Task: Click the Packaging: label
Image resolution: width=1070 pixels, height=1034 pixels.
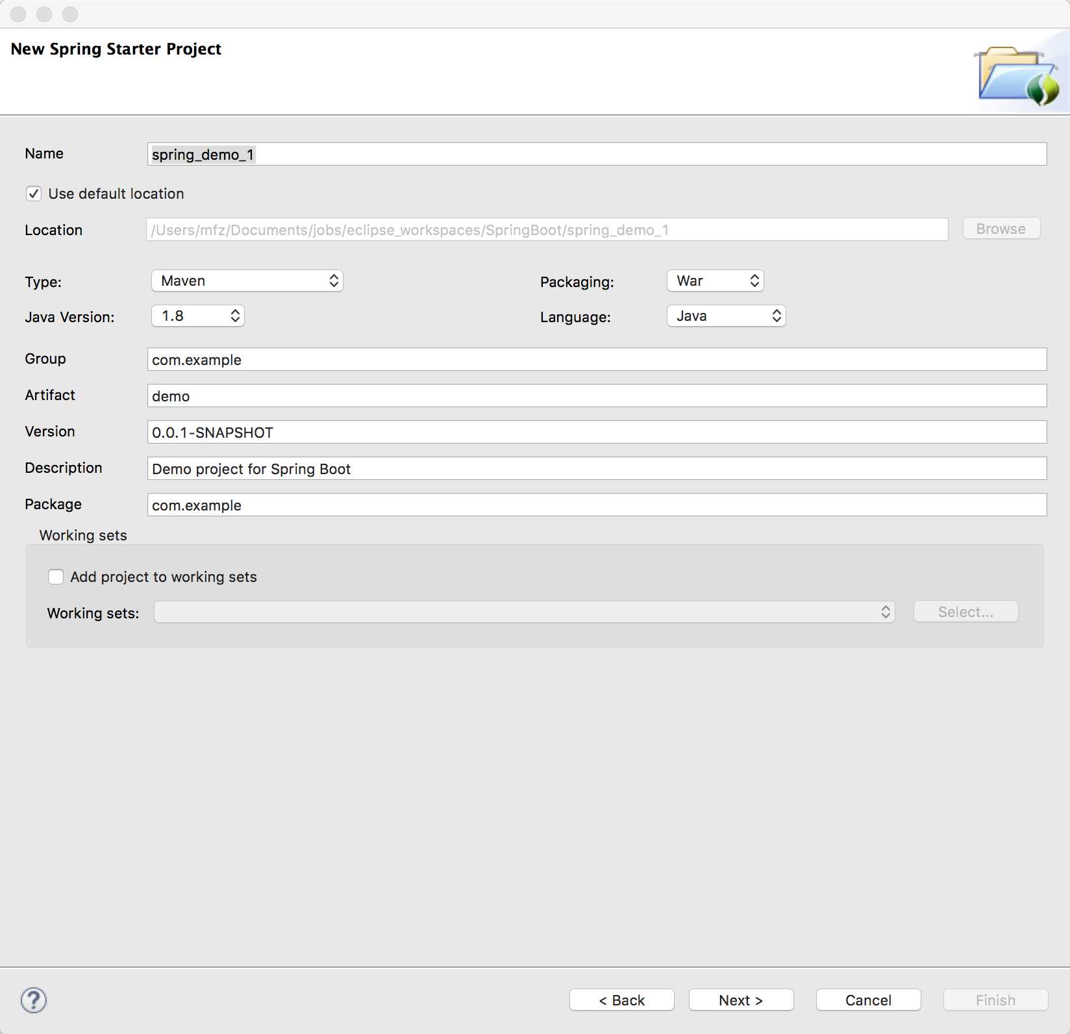Action: click(577, 282)
